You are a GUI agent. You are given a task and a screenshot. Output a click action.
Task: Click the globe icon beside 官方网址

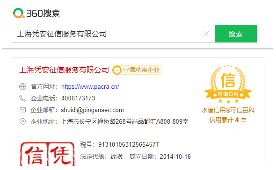[x=22, y=87]
